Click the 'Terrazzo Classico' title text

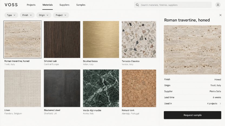pos(131,61)
